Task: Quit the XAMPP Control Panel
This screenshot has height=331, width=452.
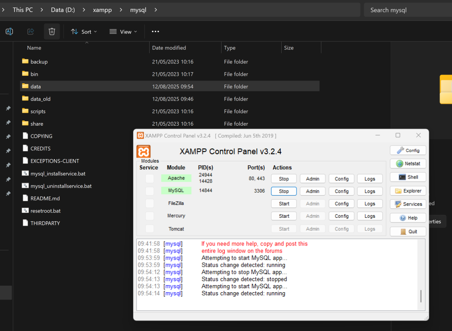Action: [408, 231]
